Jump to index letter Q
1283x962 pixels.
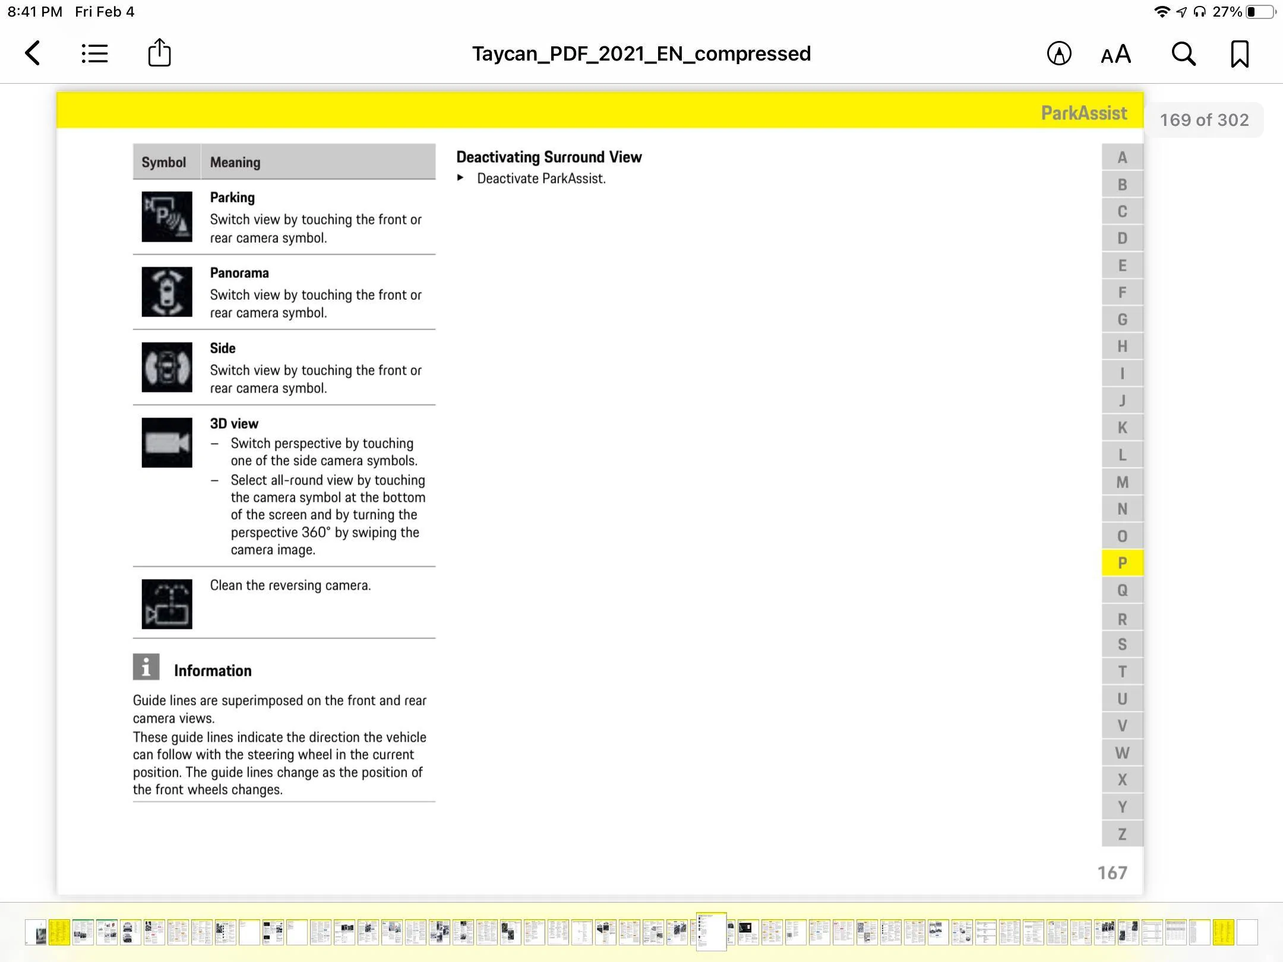pos(1122,590)
